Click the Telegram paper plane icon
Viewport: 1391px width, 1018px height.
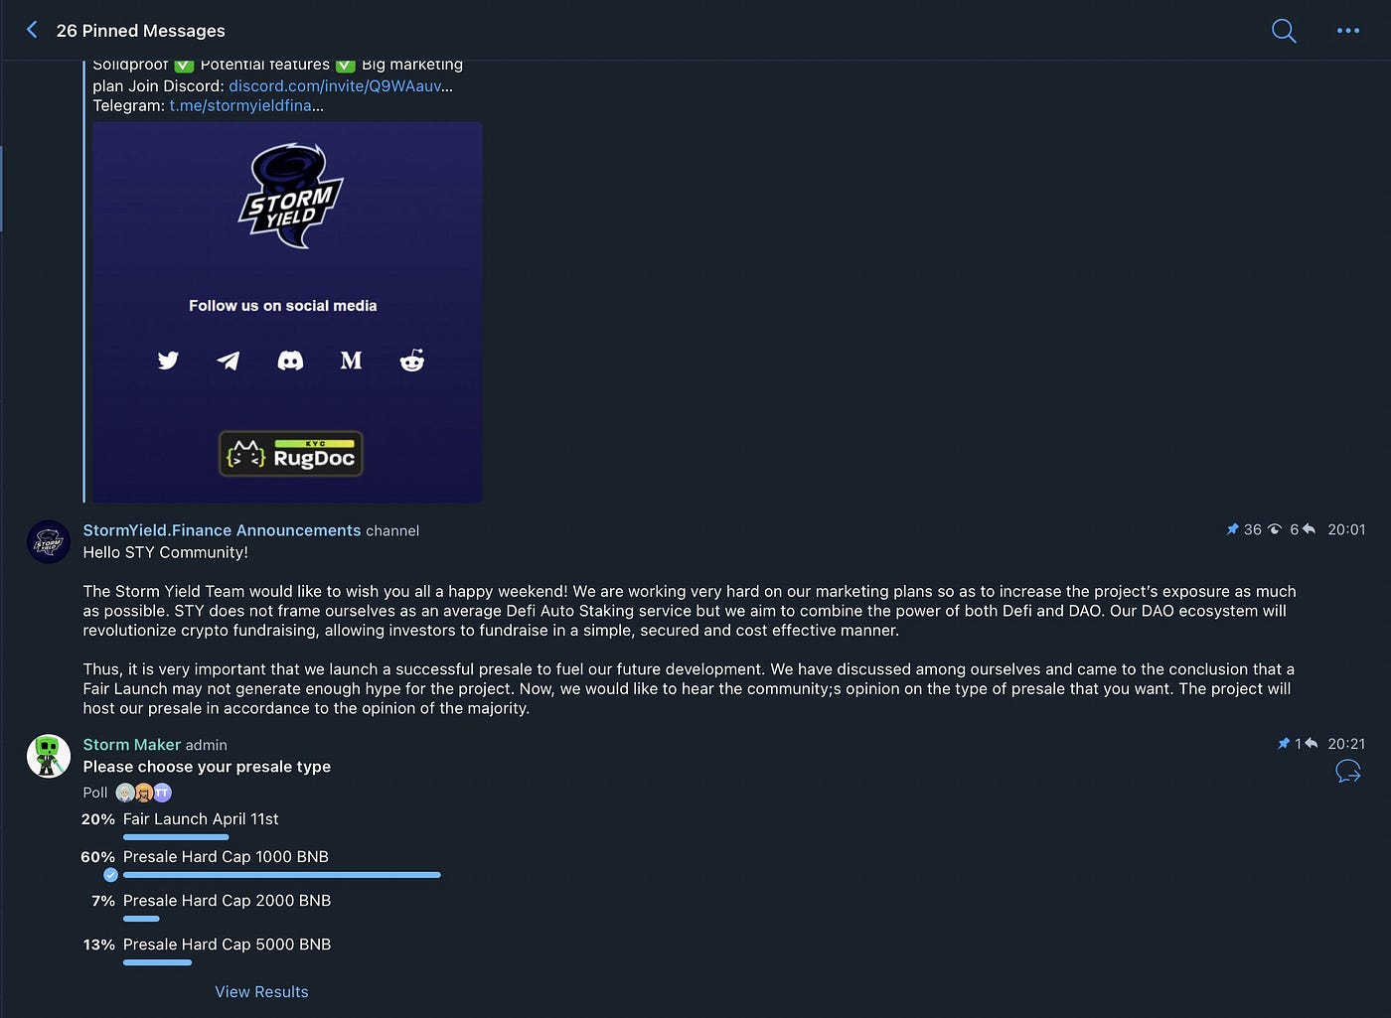(x=229, y=361)
